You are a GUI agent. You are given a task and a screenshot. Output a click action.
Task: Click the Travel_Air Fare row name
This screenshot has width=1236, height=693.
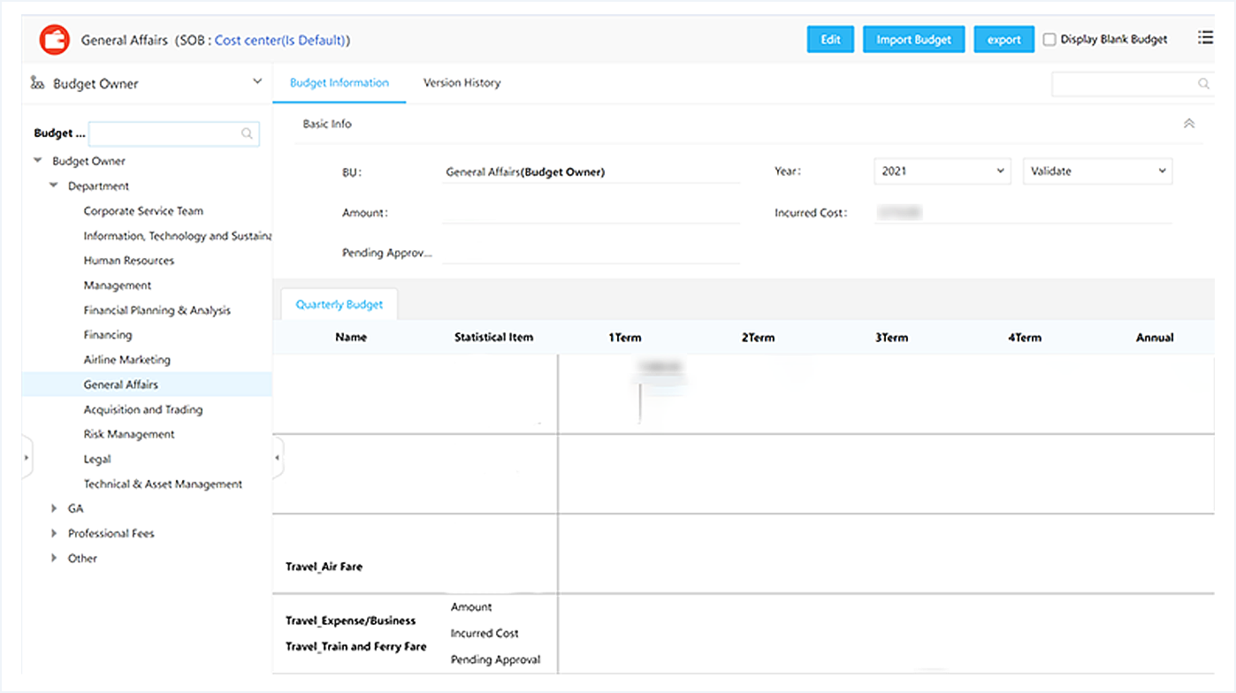[x=324, y=567]
